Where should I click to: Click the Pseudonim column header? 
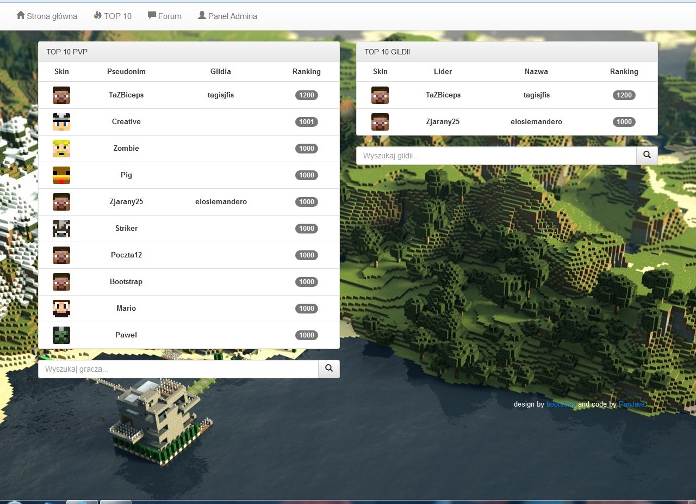126,71
